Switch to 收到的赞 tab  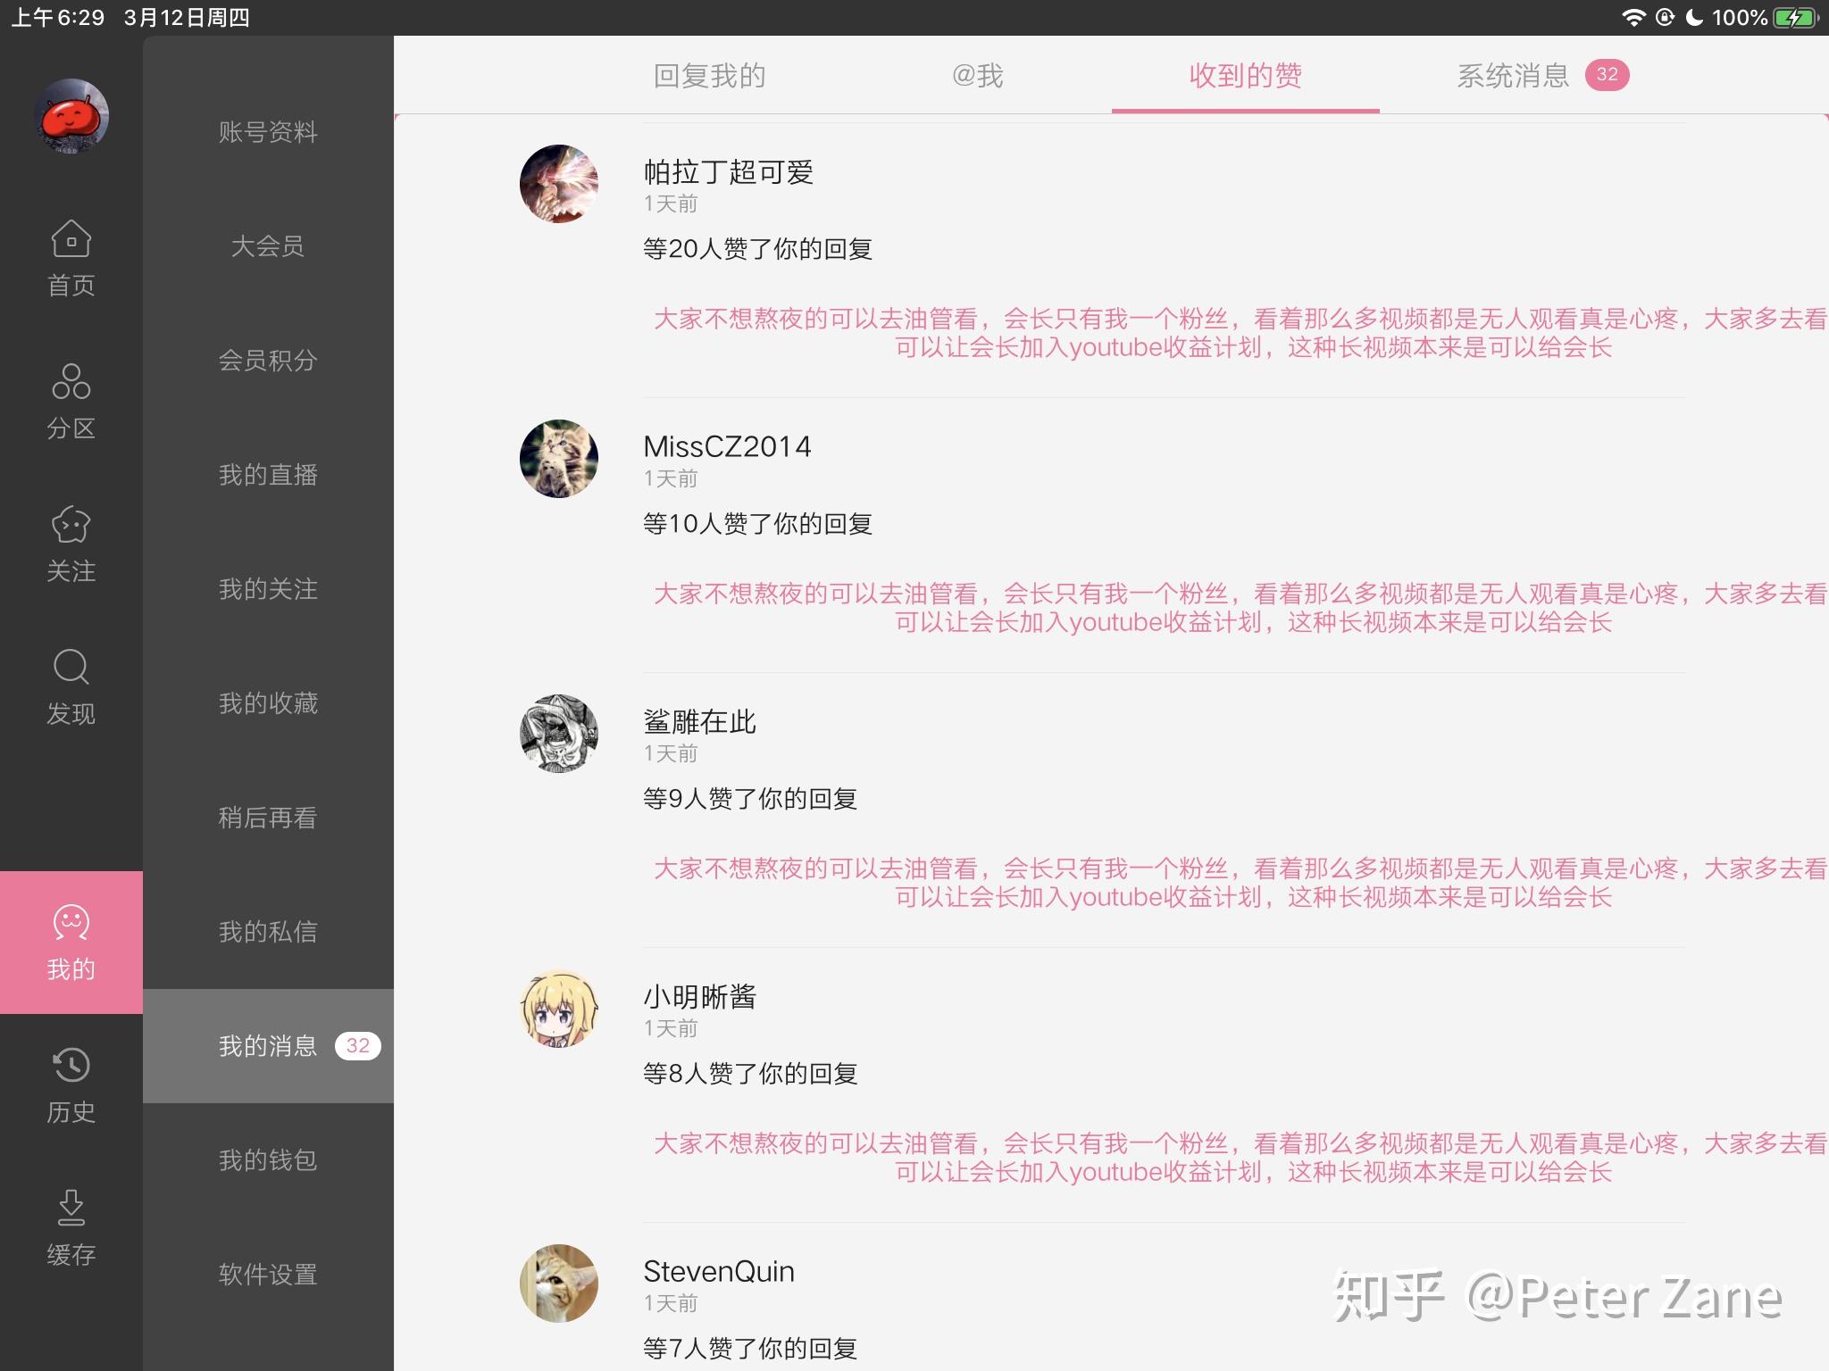pyautogui.click(x=1246, y=76)
